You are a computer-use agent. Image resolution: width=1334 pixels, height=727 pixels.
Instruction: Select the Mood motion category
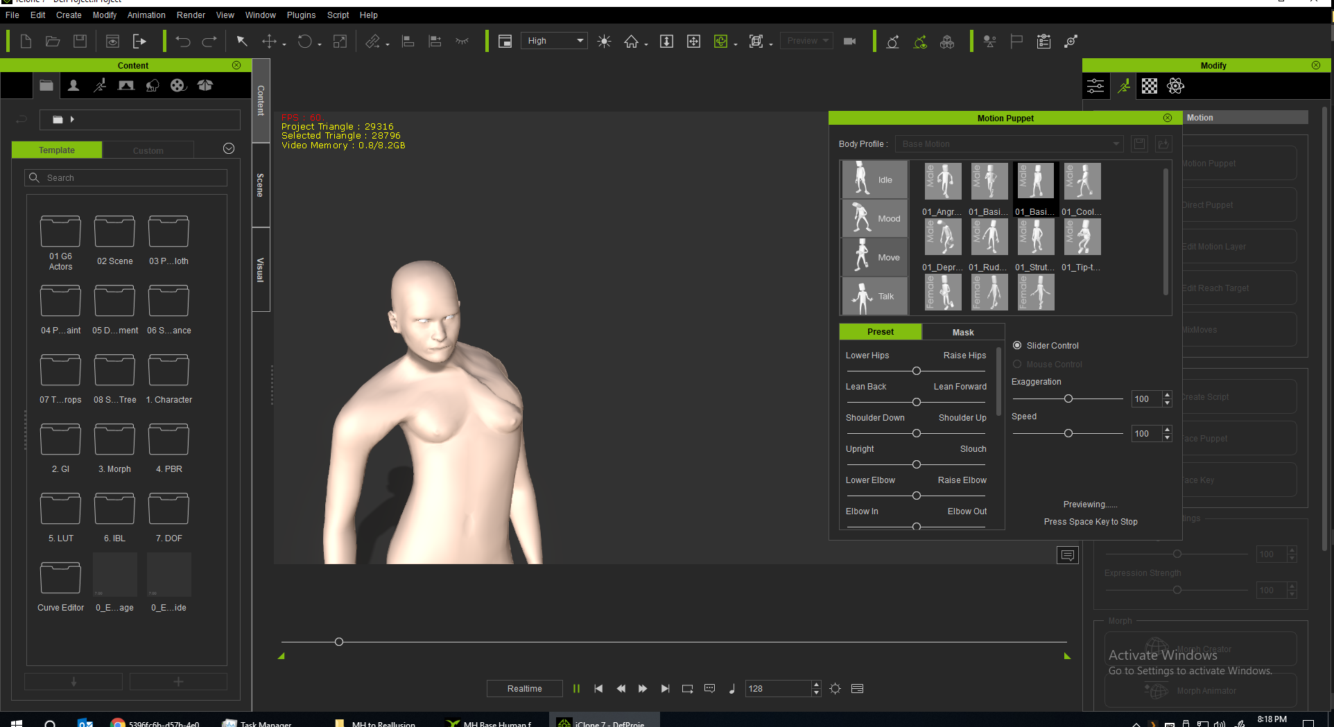click(x=874, y=218)
